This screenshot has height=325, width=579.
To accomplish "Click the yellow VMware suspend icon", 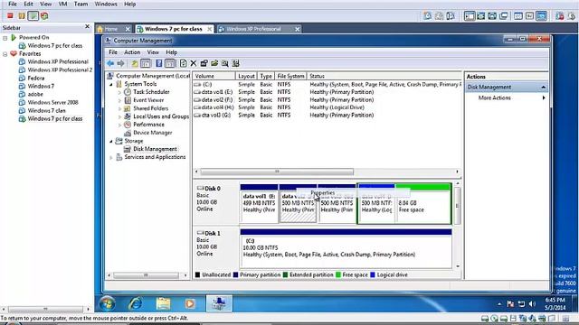I will coord(22,15).
